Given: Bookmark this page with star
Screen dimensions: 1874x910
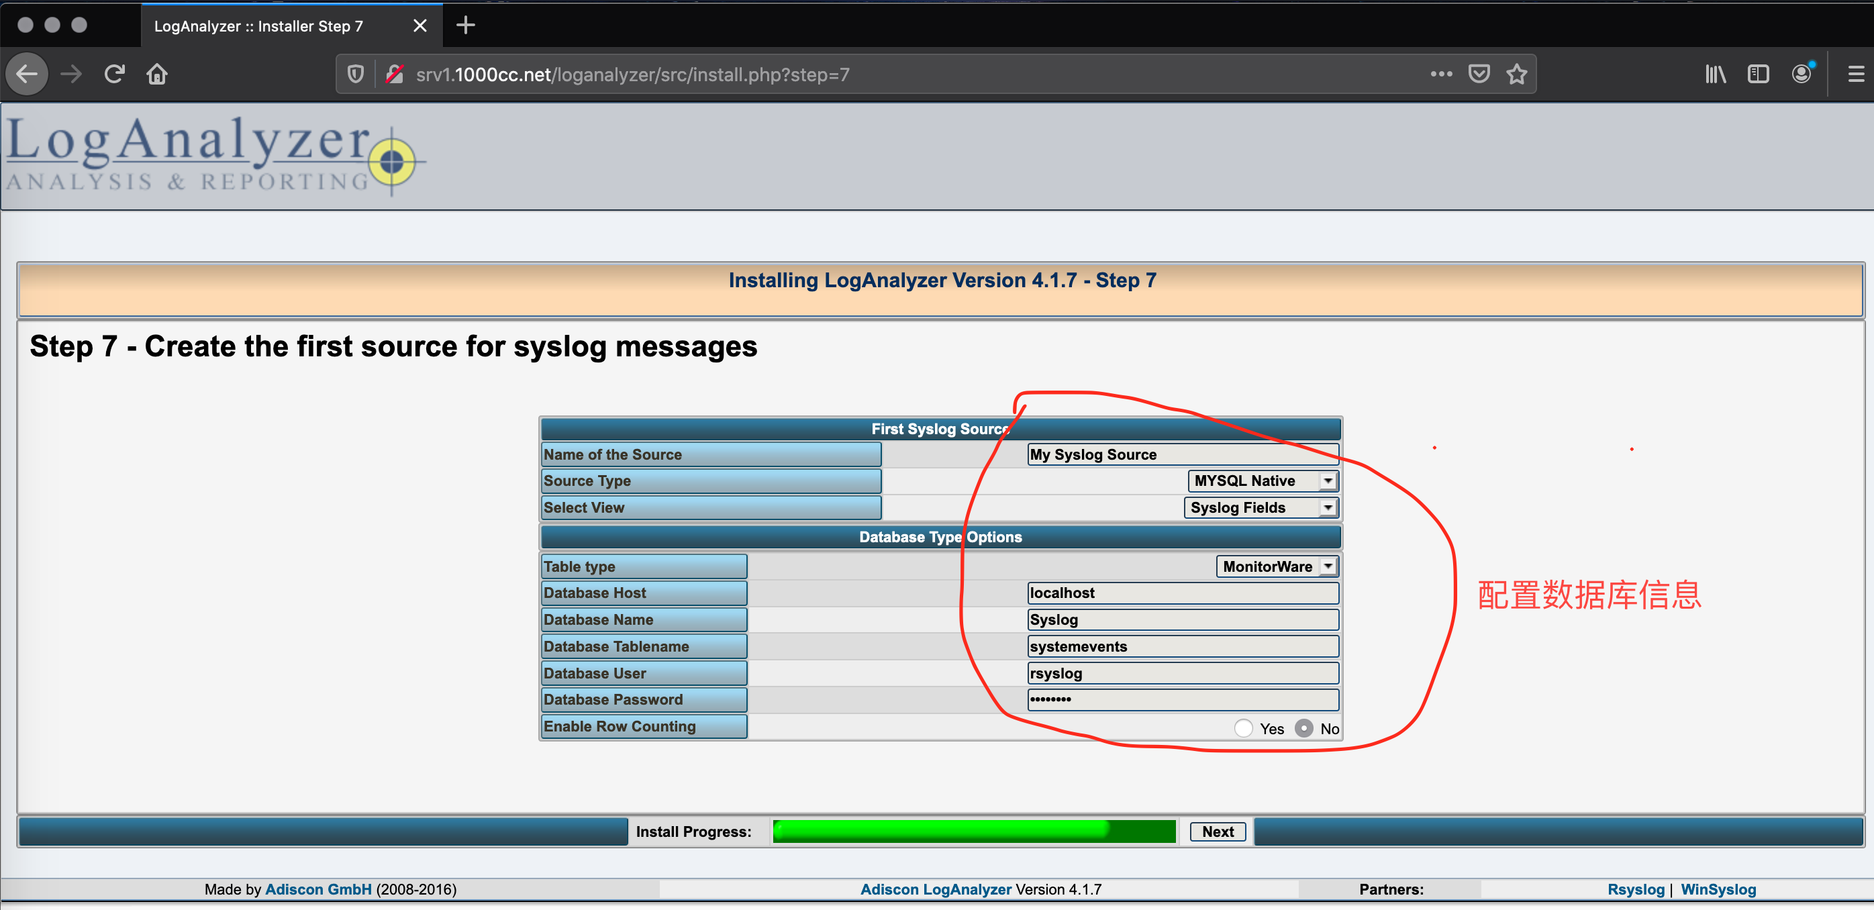Looking at the screenshot, I should (x=1516, y=74).
